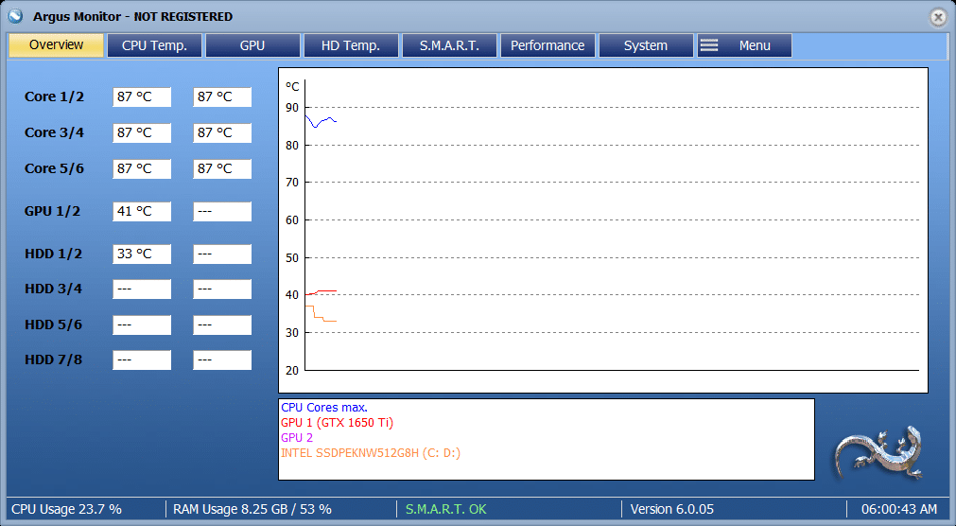Click the Core 5/6 label
This screenshot has height=526, width=956.
(54, 168)
